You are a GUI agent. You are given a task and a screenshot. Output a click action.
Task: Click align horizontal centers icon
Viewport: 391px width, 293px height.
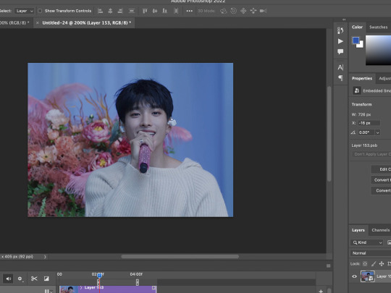110,11
